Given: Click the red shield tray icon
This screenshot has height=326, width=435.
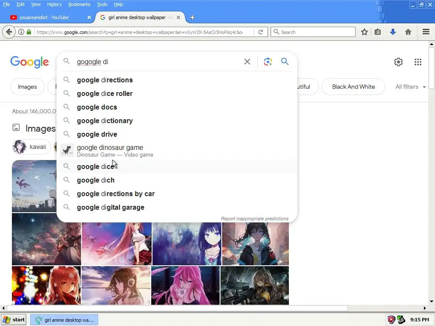Looking at the screenshot, I should tap(391, 320).
